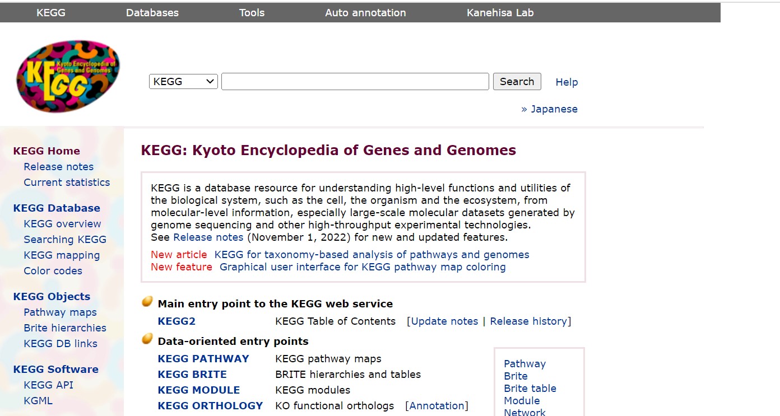Viewport: 780px width, 416px height.
Task: Open KEGG API link
Action: pos(48,385)
